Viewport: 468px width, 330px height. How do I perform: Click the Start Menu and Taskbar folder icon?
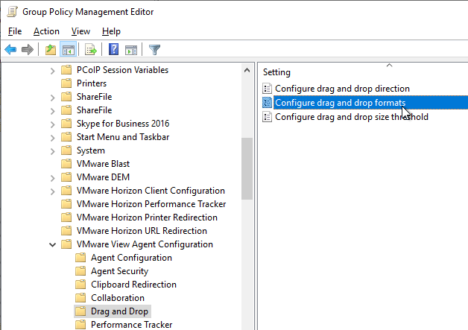coord(66,137)
